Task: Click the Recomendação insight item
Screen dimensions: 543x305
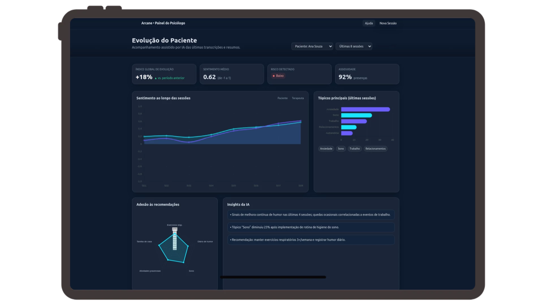Action: 311,240
